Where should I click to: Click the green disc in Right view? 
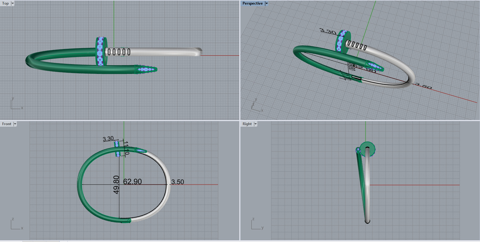click(367, 149)
